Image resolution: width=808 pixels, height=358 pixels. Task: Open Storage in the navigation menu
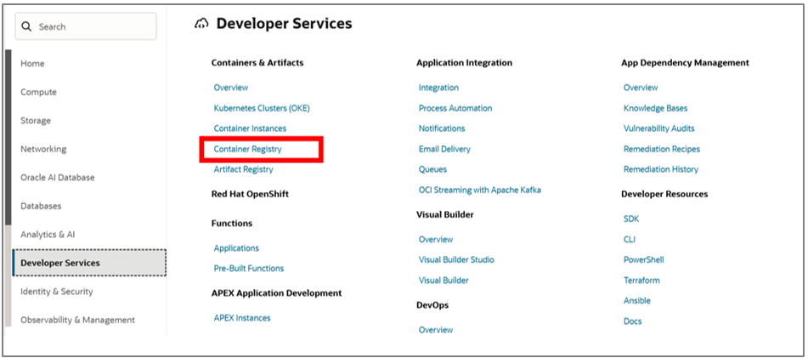[x=36, y=120]
